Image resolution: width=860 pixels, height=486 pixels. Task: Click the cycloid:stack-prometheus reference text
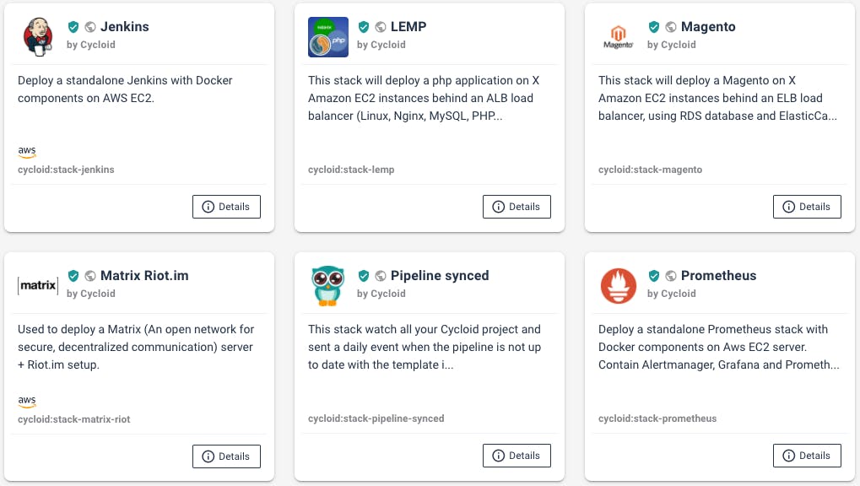pyautogui.click(x=657, y=418)
